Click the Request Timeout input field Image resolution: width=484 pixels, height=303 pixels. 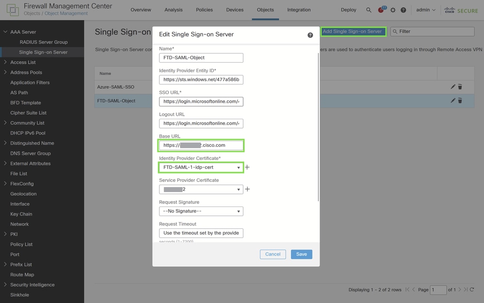point(201,233)
